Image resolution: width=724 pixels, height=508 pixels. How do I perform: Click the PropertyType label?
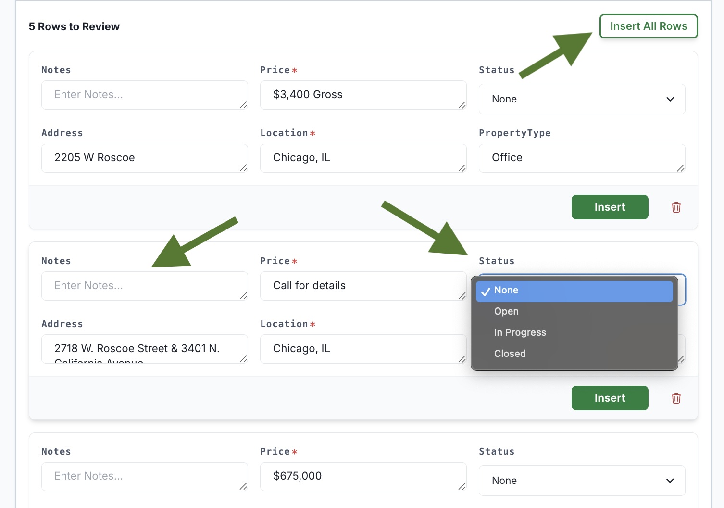515,133
